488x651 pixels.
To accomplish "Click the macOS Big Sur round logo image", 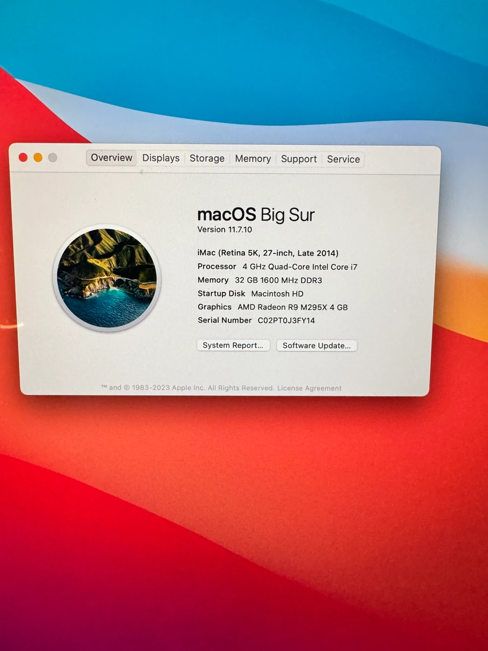I will tap(107, 278).
